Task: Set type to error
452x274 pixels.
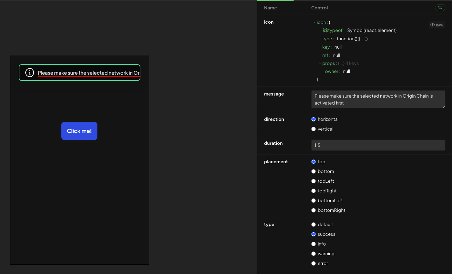Action: [x=313, y=263]
